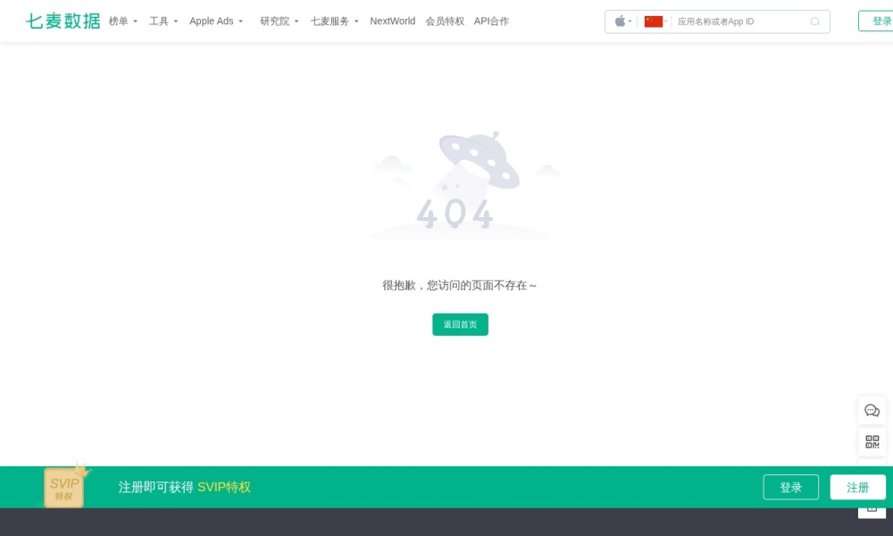Expand the 榜单 menu
Viewport: 893px width, 536px height.
tap(123, 21)
